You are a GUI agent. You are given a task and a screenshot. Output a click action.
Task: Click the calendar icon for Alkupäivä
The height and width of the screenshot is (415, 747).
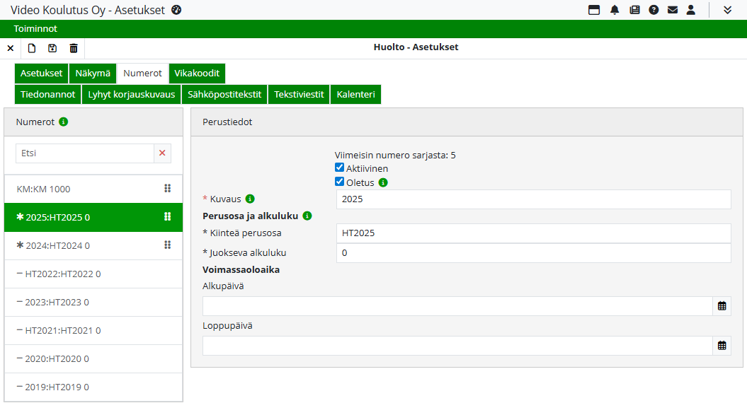[x=722, y=306]
